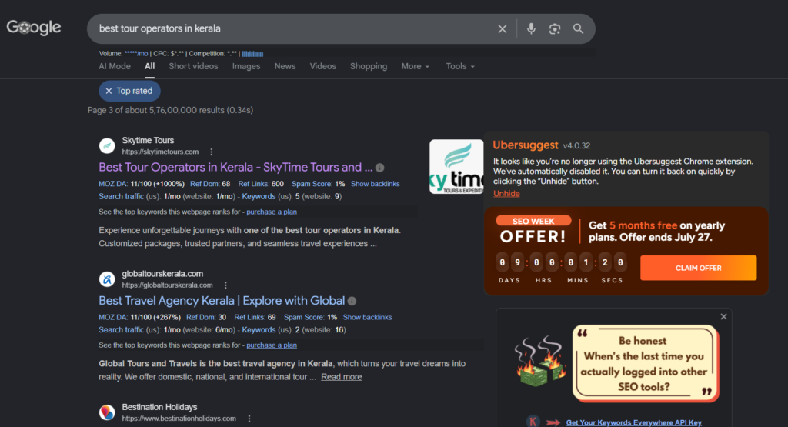Screen dimensions: 788x427
Task: Click purchase a plan under the globaltourskerala result
Action: (272, 345)
